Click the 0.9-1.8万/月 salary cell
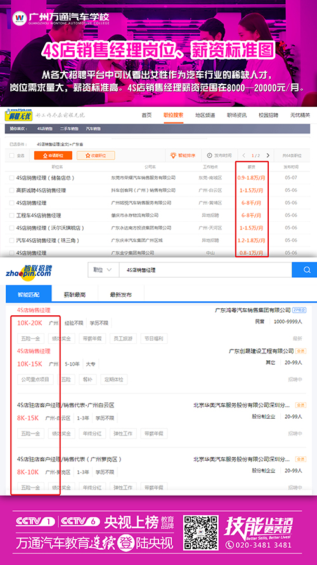The image size is (317, 565). click(x=251, y=178)
